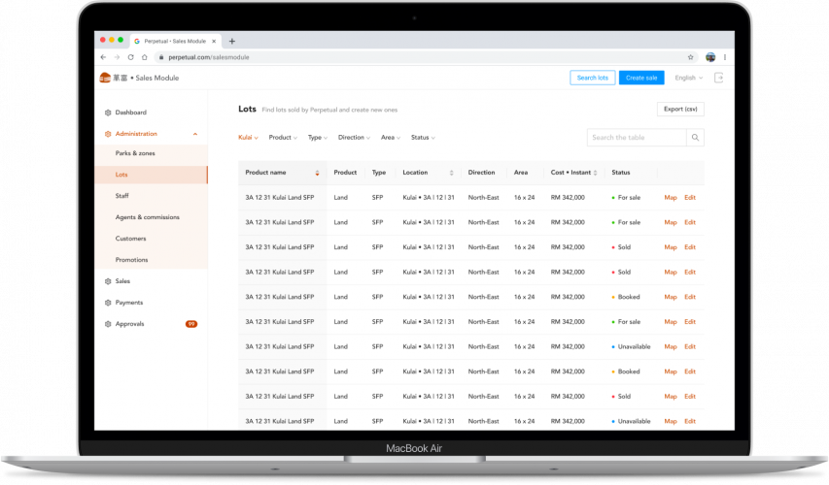This screenshot has width=829, height=485.
Task: Close the Perpetual Sales Module tab
Action: [x=214, y=41]
